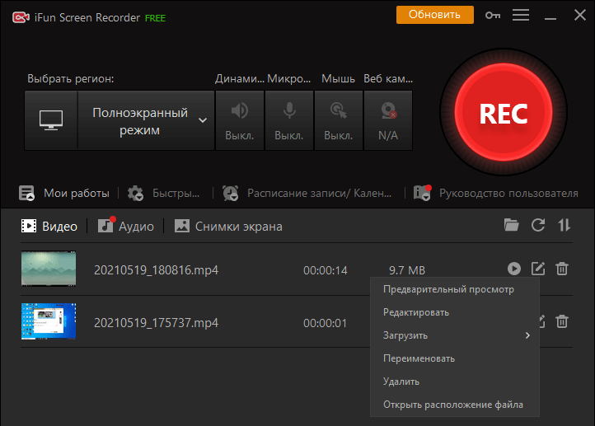Select the monitor screen region icon
Image resolution: width=595 pixels, height=426 pixels.
[51, 120]
